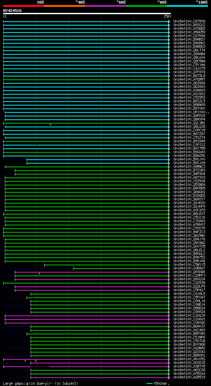Open hit UniRef100_B9SGX2
This screenshot has height=386, width=211.
pyautogui.click(x=189, y=25)
